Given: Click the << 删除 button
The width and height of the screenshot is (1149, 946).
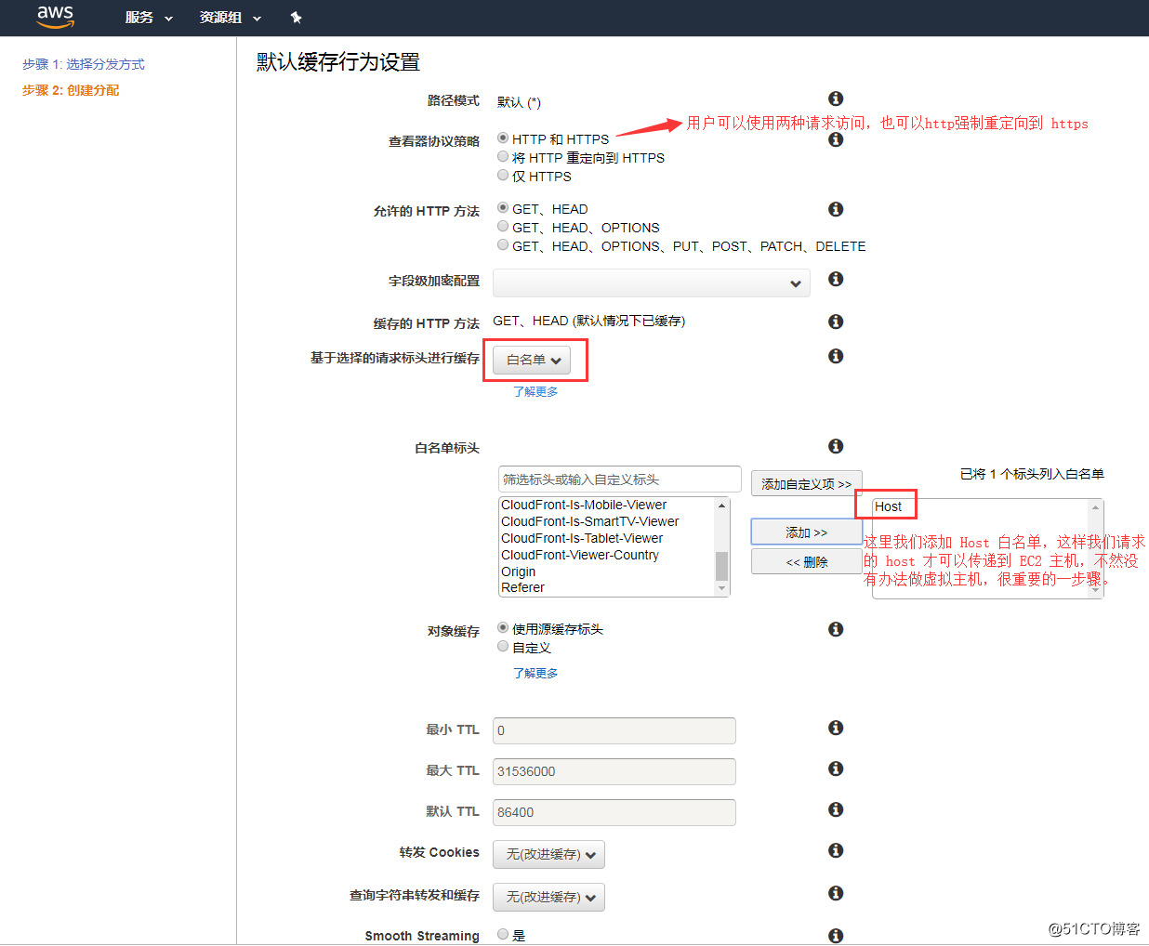Looking at the screenshot, I should pyautogui.click(x=807, y=561).
